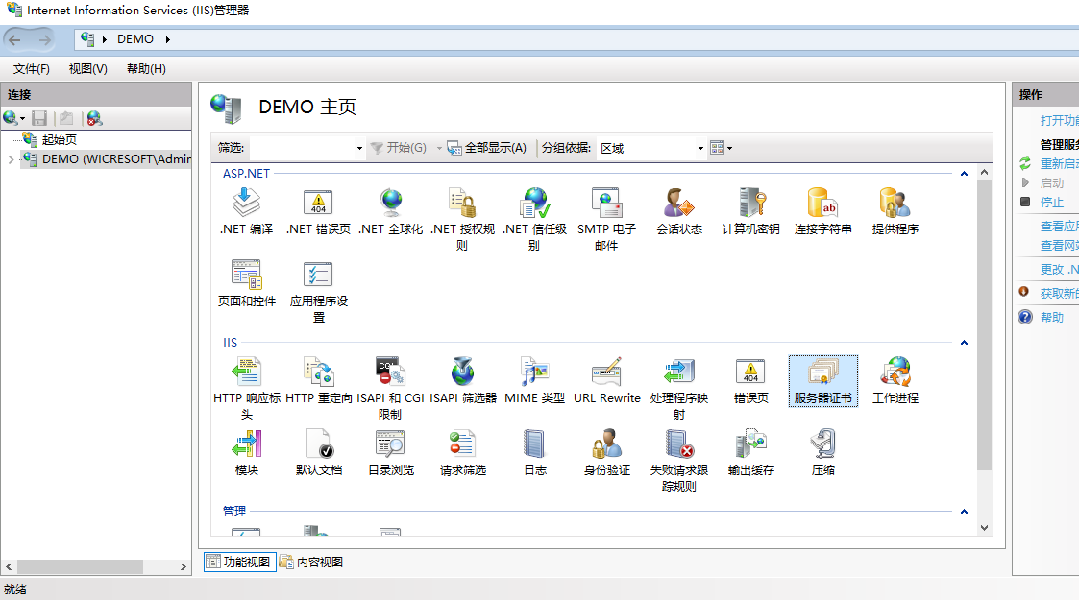
Task: Click the navigation forward arrow
Action: [x=45, y=40]
